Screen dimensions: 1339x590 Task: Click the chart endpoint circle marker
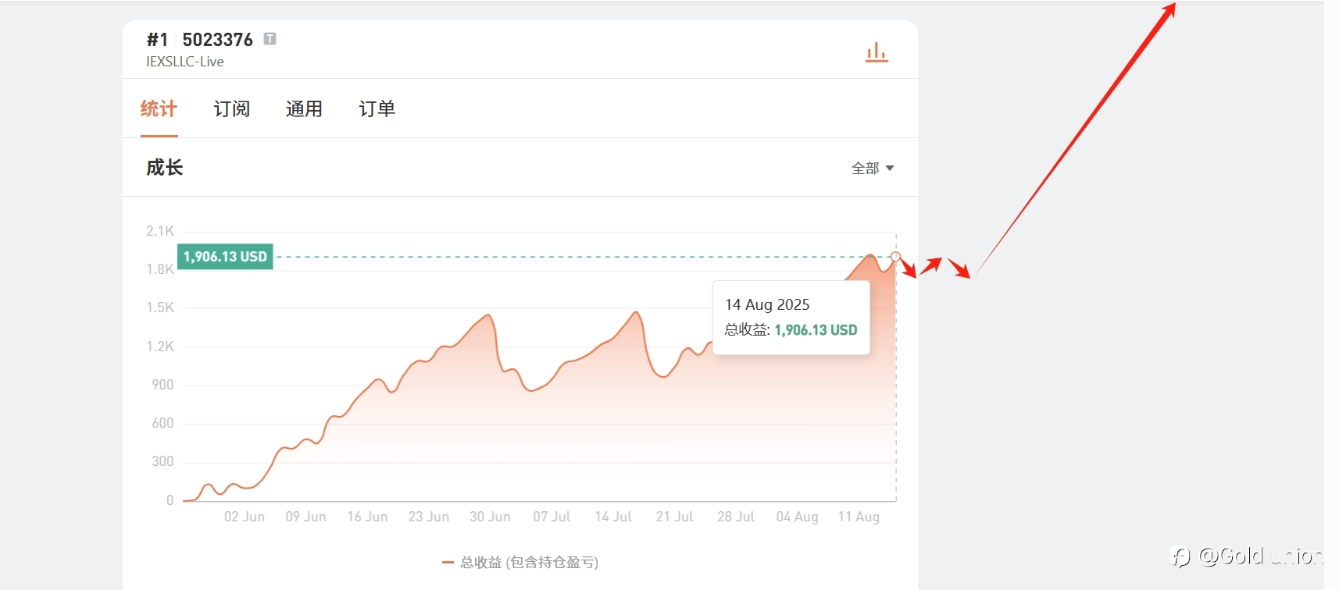coord(896,257)
